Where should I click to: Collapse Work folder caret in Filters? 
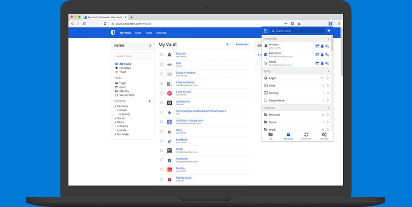coord(116,122)
